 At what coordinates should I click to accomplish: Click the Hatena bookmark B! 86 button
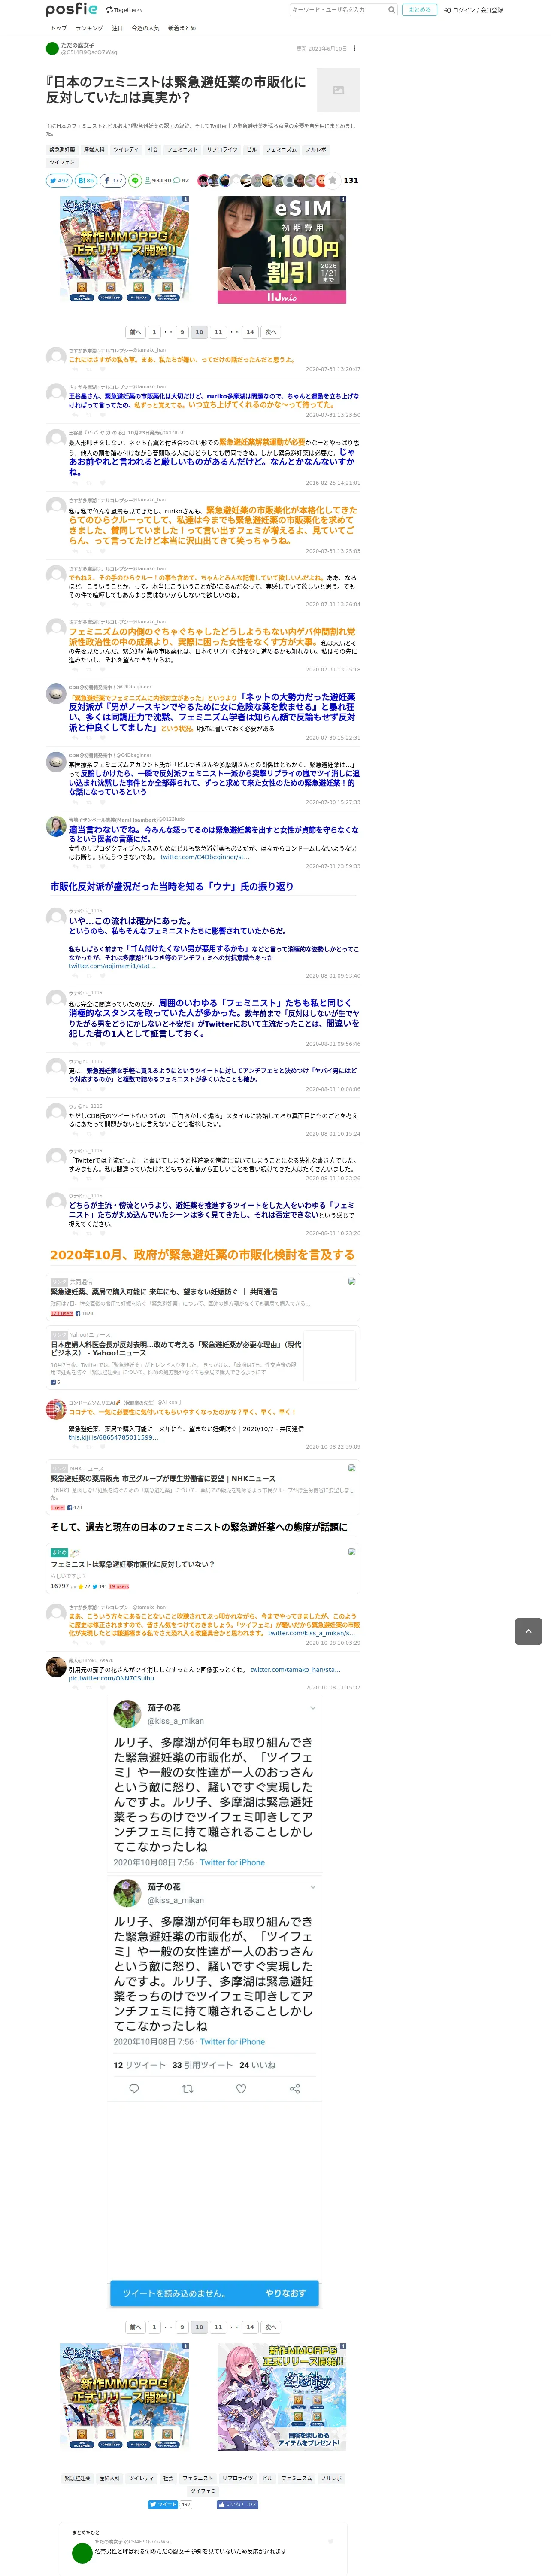click(x=86, y=181)
